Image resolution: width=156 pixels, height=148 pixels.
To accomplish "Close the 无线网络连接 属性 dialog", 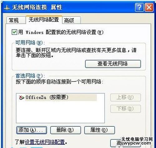I will pyautogui.click(x=149, y=7).
